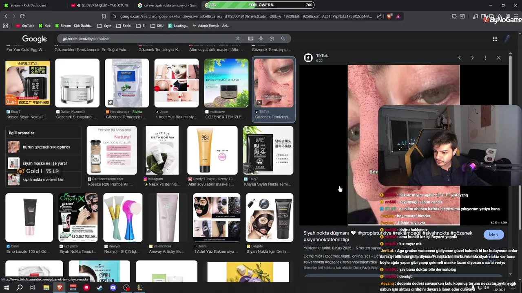Open the multiclove Pore Cleaner Mask image
Viewport: 522px width, 293px height.
(226, 83)
